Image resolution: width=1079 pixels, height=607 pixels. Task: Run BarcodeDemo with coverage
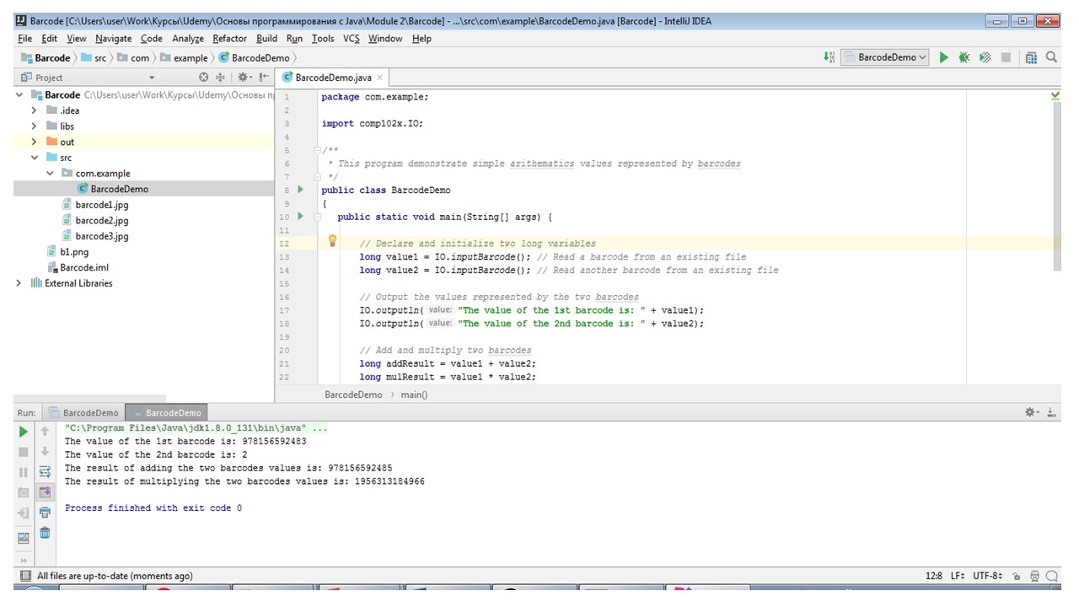point(985,57)
